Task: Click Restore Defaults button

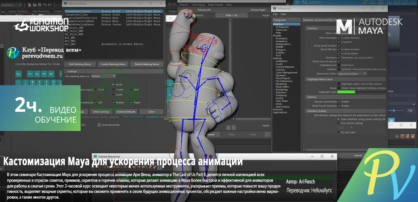Action: (x=126, y=112)
